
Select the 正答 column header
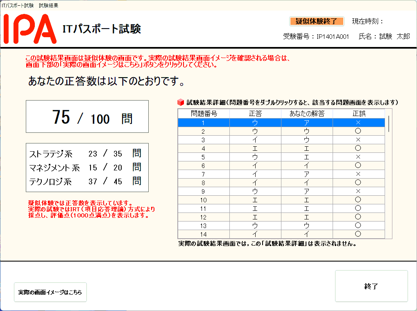[255, 114]
